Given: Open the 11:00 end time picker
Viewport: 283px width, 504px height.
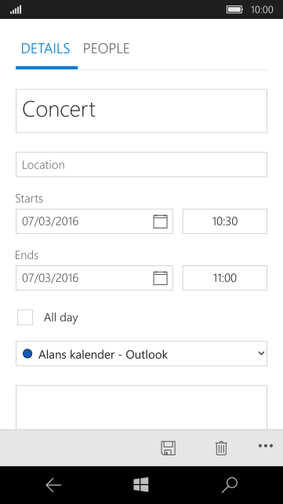Looking at the screenshot, I should tap(225, 278).
